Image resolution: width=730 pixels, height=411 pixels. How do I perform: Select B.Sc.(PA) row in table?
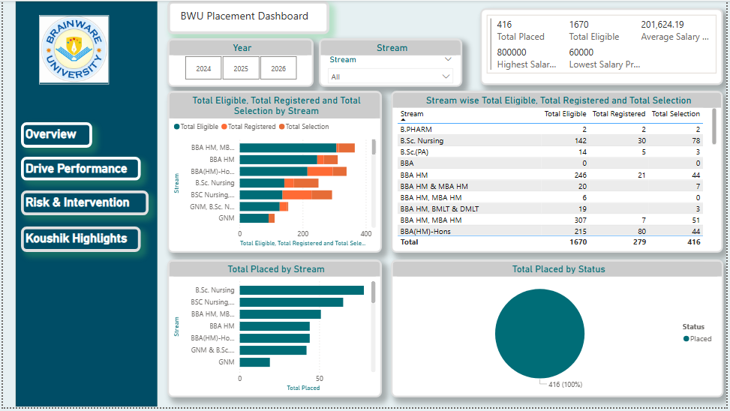click(551, 151)
